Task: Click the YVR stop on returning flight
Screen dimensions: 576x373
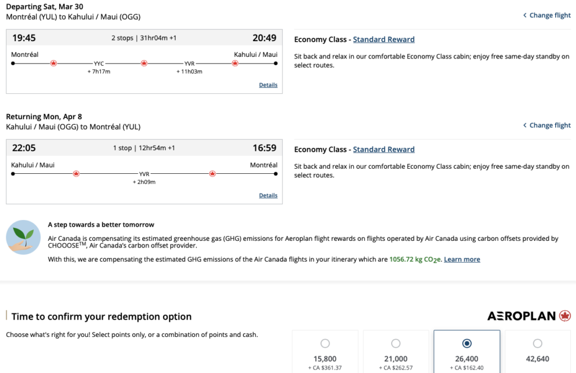Action: point(144,174)
